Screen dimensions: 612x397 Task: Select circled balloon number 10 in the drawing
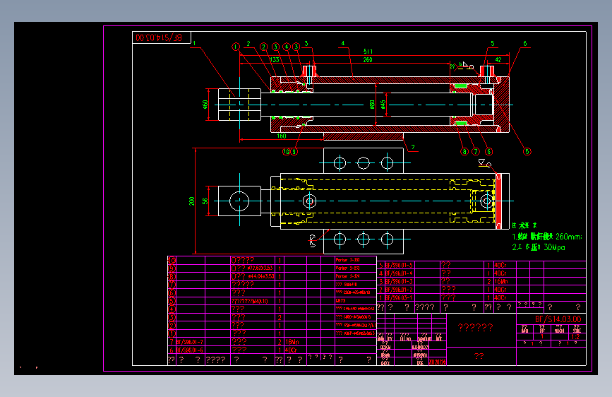click(287, 152)
